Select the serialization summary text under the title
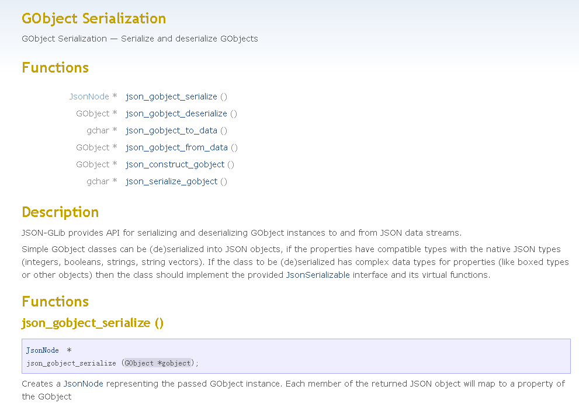 tap(140, 39)
